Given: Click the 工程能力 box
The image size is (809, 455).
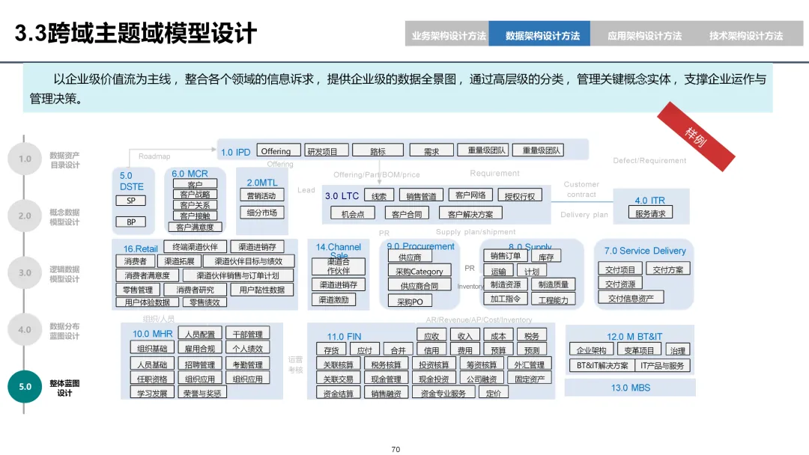Looking at the screenshot, I should pyautogui.click(x=553, y=300).
